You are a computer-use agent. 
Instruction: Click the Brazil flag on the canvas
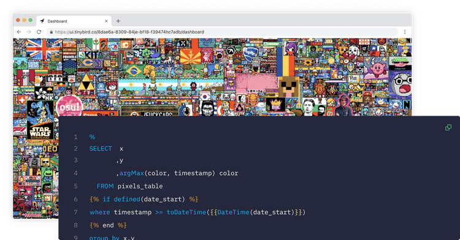coord(134,71)
